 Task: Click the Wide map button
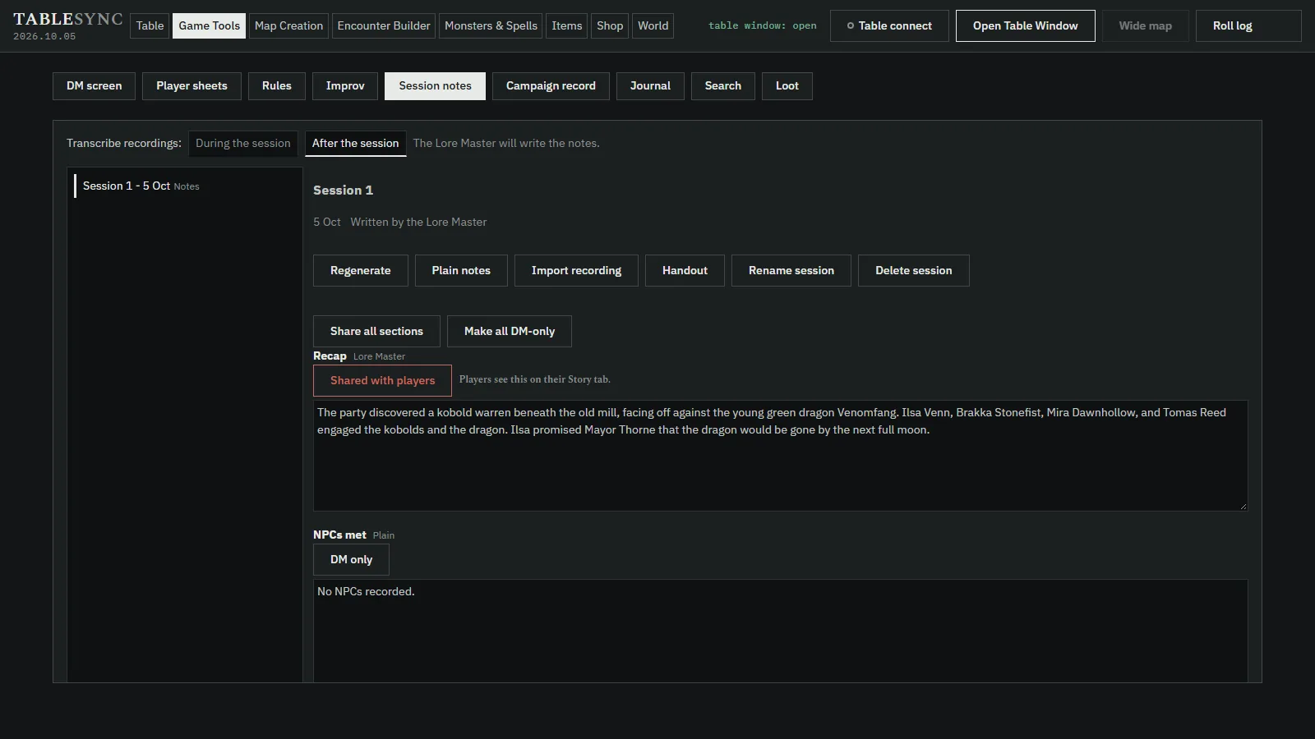[x=1145, y=25]
